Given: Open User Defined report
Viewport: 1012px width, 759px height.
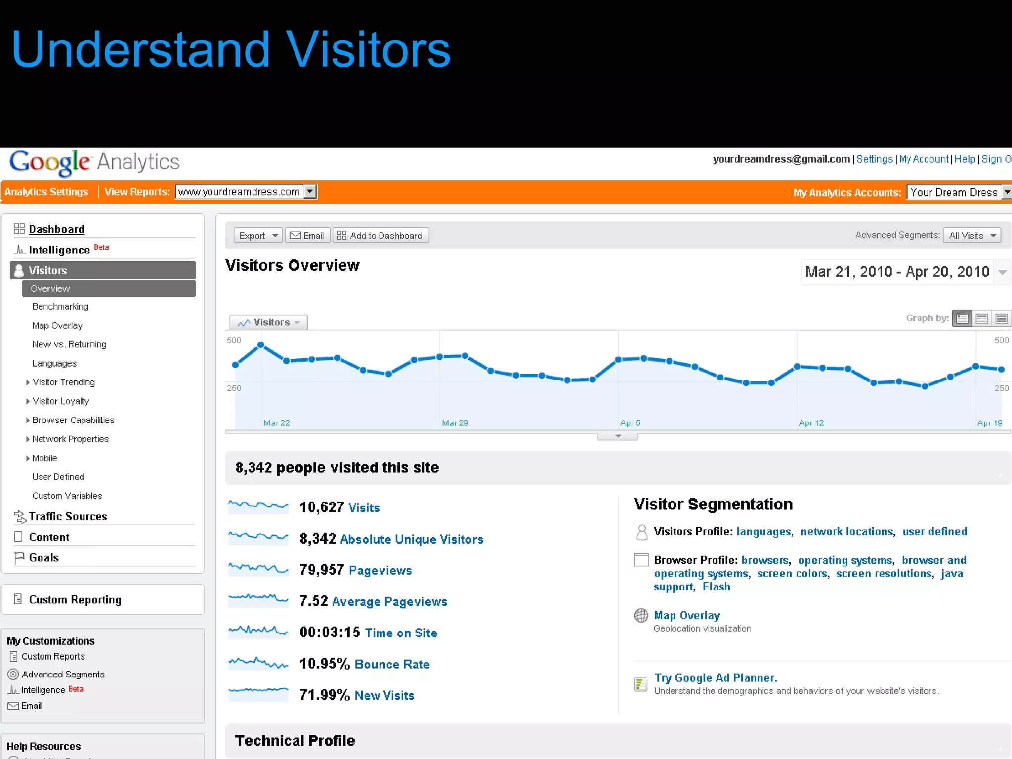Looking at the screenshot, I should coord(58,477).
